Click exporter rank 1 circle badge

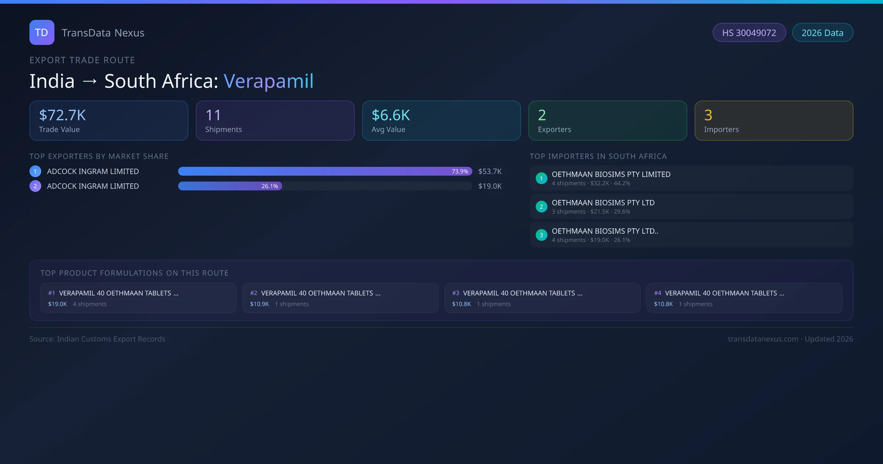35,171
